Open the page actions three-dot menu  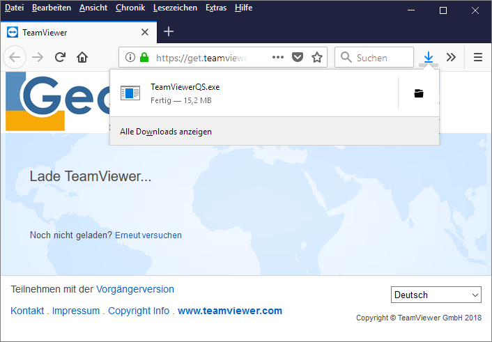pos(277,58)
